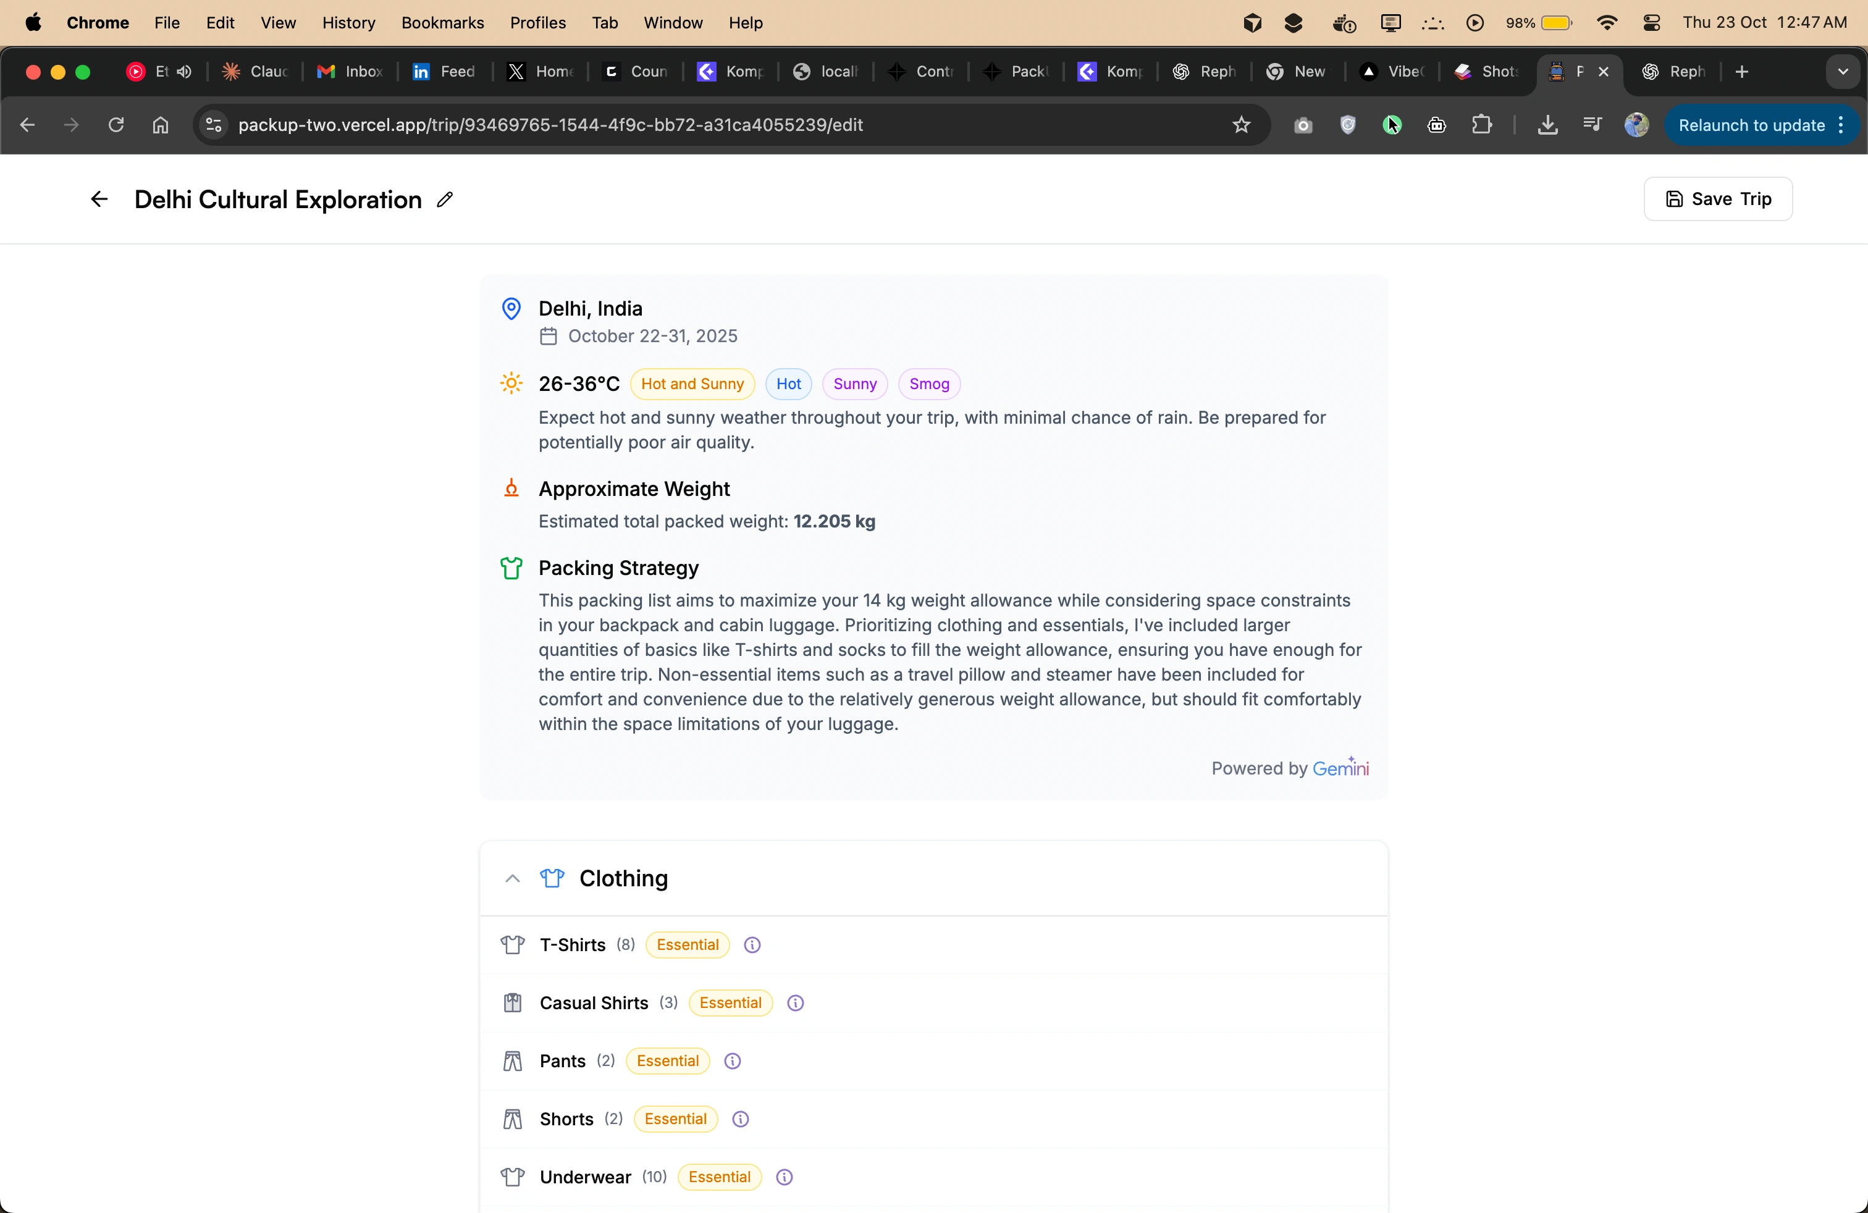
Task: Reload the page
Action: (x=116, y=125)
